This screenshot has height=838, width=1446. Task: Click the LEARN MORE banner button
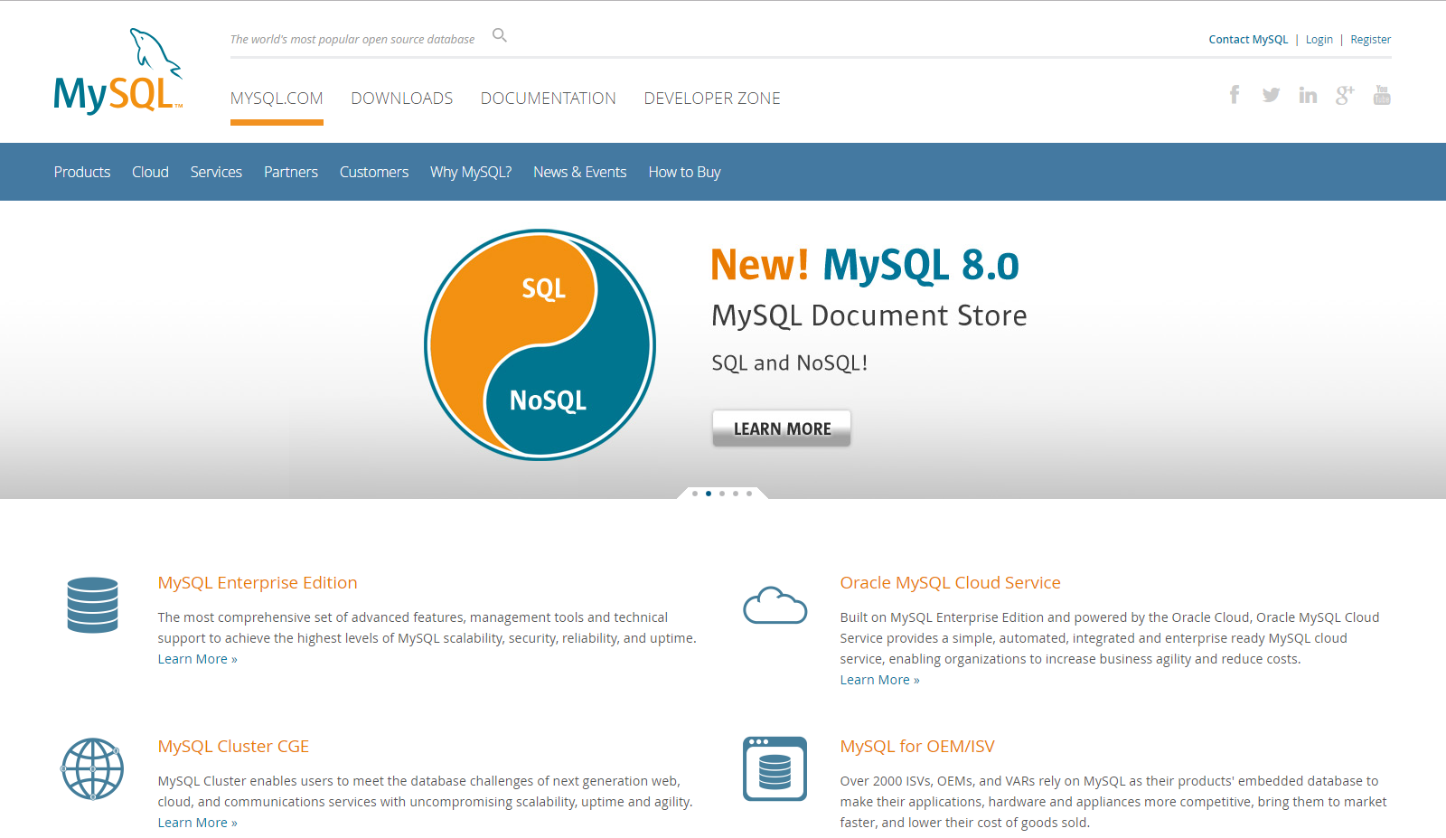pos(782,428)
